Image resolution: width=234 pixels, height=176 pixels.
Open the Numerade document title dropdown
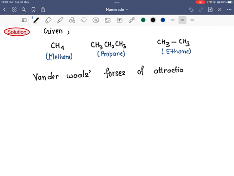point(117,10)
